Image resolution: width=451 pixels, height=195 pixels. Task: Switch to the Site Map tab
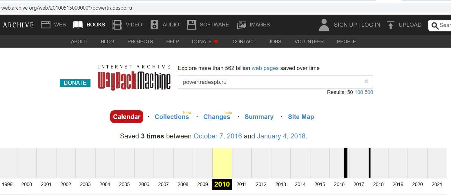[301, 117]
